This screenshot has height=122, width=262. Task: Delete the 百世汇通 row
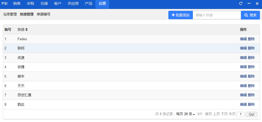coord(251,95)
